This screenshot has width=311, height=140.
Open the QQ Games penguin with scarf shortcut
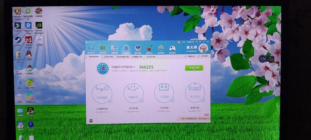29,69
